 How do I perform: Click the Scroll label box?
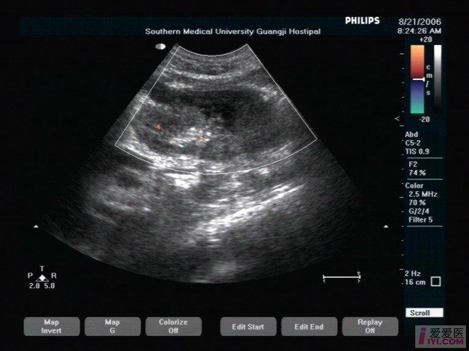point(420,313)
